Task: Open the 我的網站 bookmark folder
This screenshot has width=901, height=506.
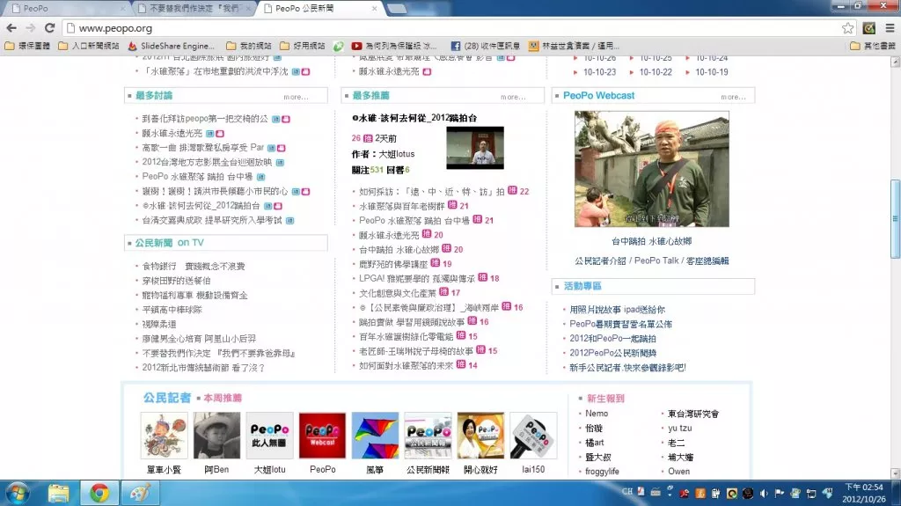Action: pos(249,46)
